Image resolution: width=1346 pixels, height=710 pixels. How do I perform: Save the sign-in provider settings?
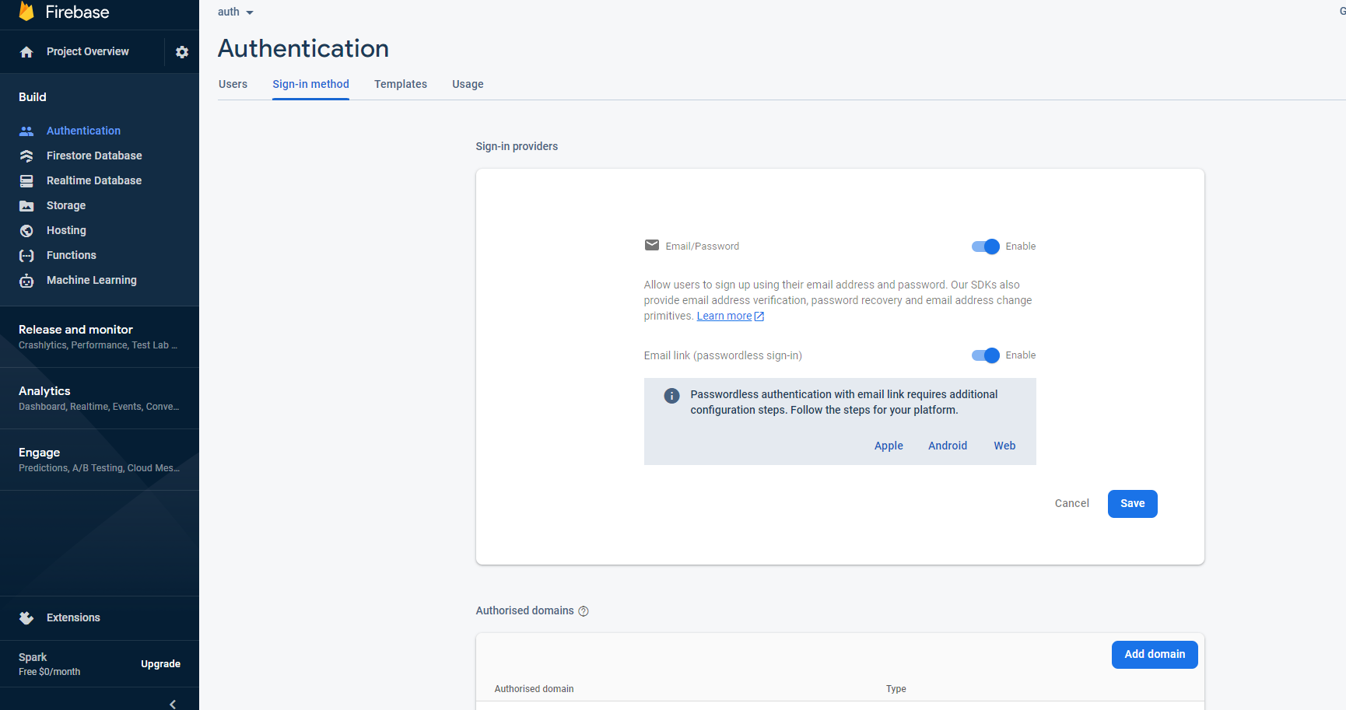[1132, 504]
